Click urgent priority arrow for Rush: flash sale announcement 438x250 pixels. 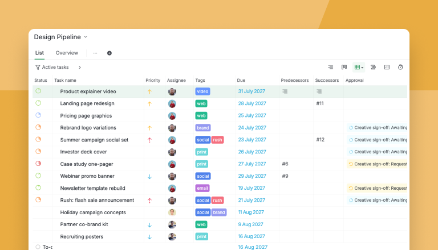(x=150, y=201)
